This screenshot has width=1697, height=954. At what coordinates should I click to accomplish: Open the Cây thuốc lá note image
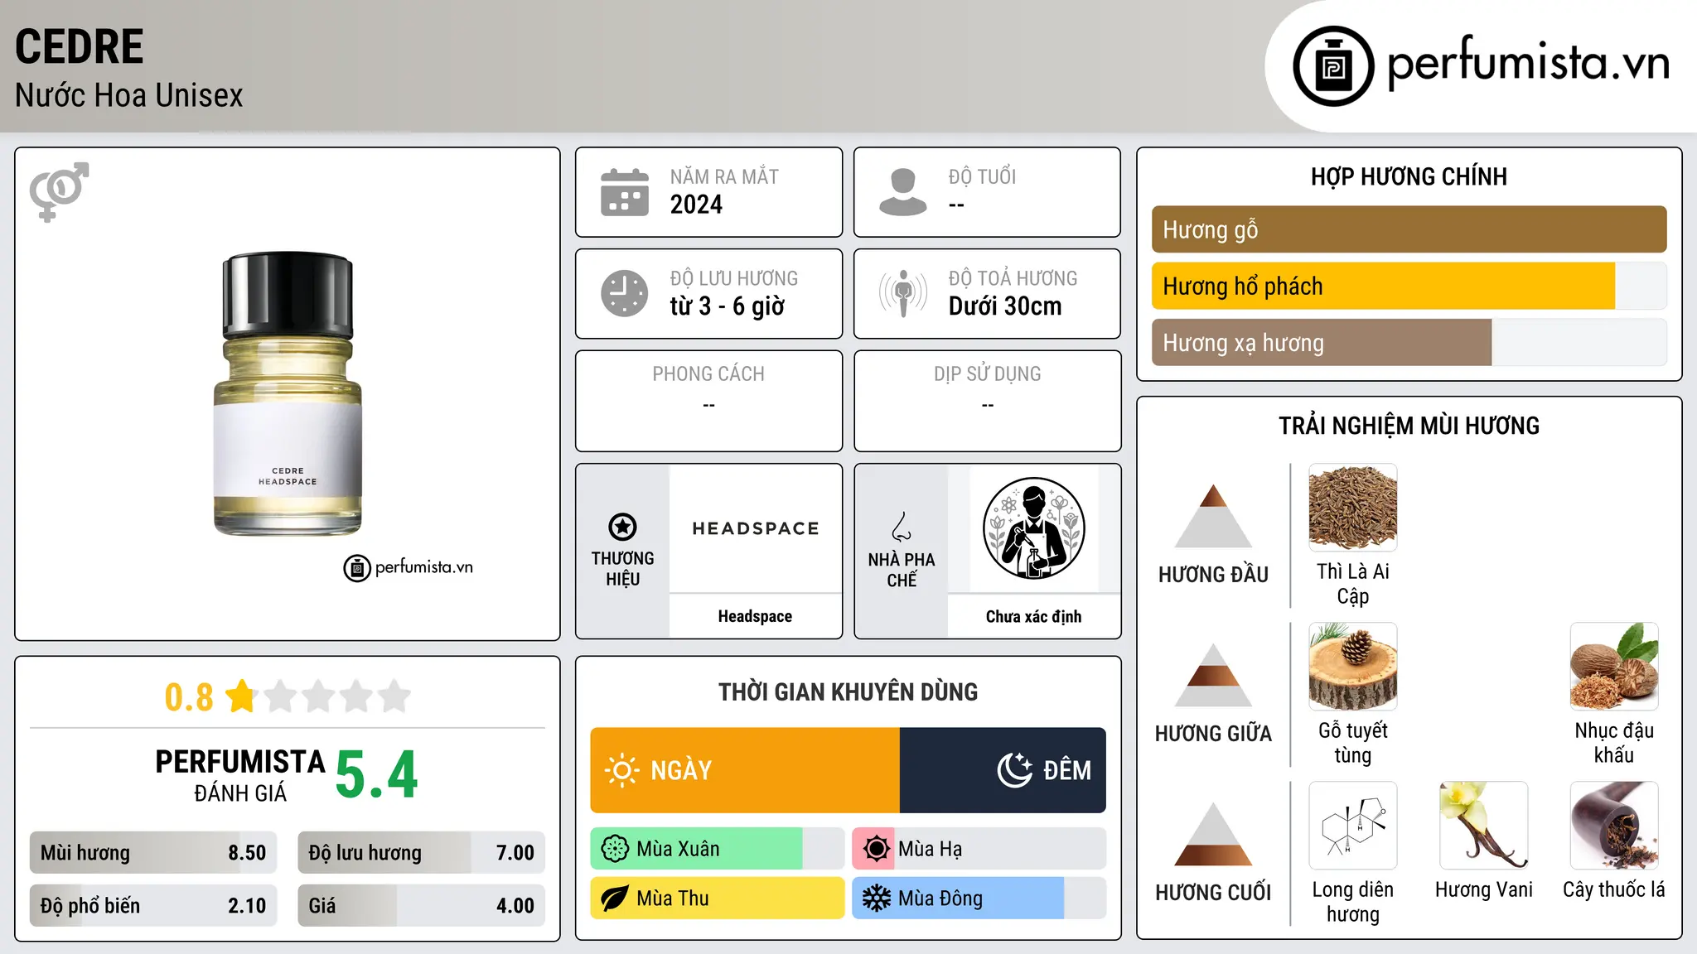pyautogui.click(x=1614, y=825)
